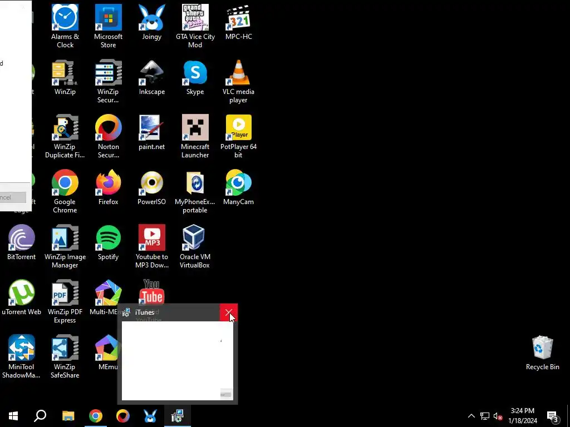Select the Minecraft Launcher icon

[x=195, y=136]
